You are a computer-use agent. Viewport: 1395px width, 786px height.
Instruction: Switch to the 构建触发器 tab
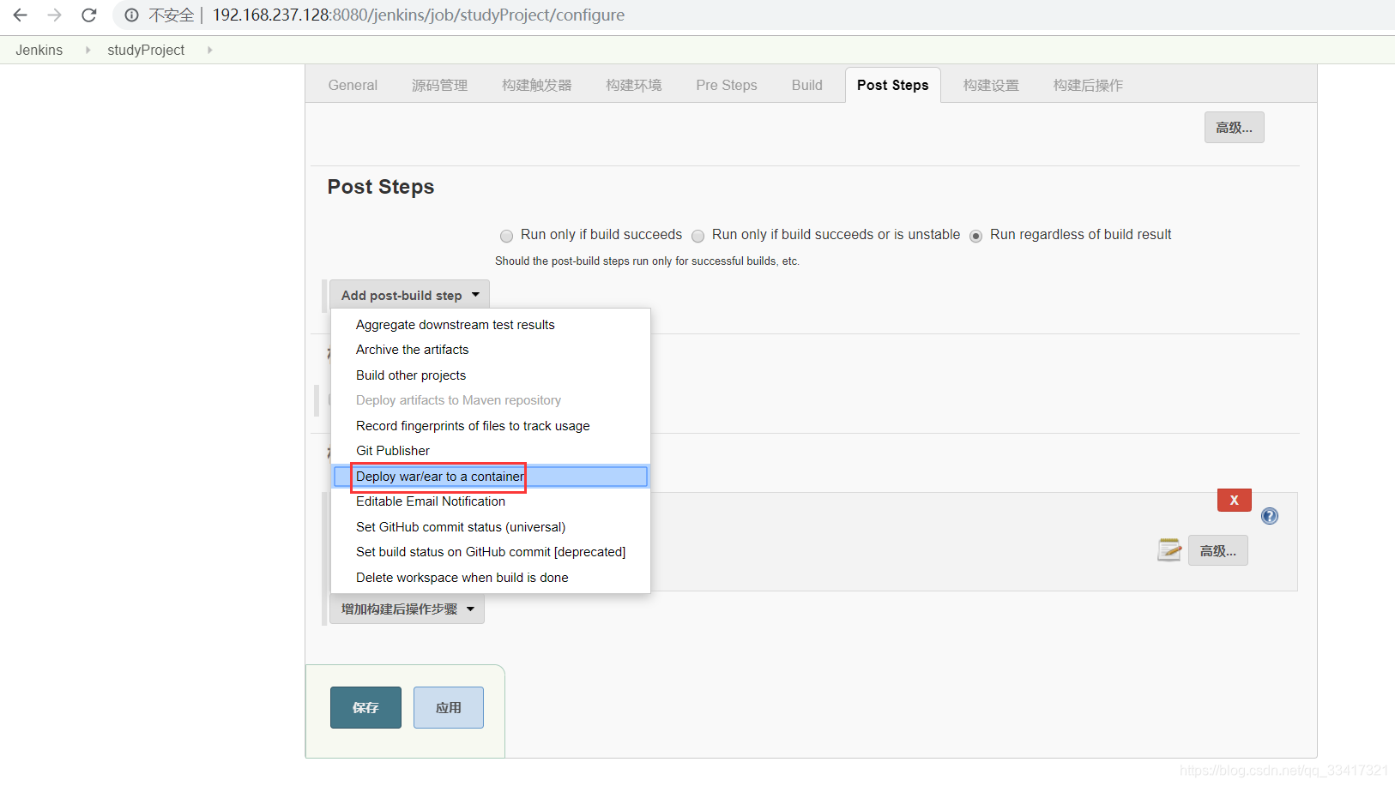537,85
